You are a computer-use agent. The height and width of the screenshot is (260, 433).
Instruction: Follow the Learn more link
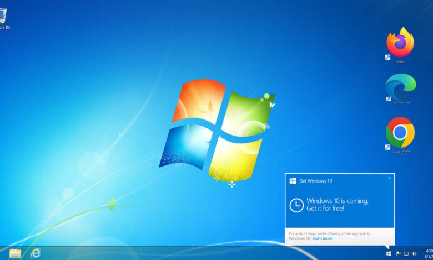323,238
